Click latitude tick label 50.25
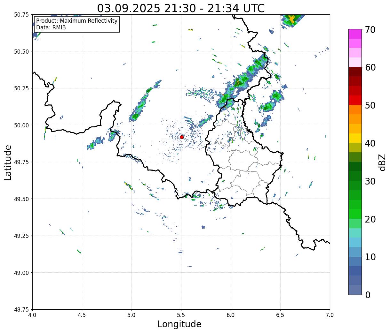Image resolution: width=390 pixels, height=332 pixels. (x=22, y=88)
